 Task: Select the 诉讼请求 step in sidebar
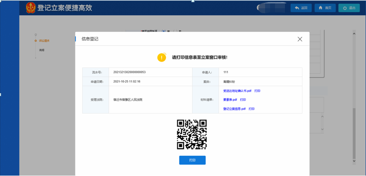pos(43,40)
